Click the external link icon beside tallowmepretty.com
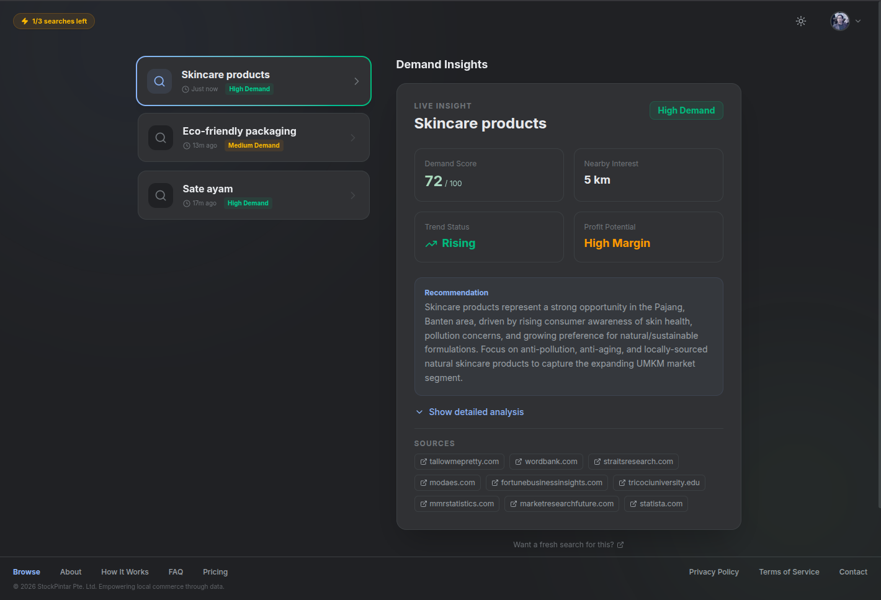This screenshot has width=881, height=600. click(424, 462)
